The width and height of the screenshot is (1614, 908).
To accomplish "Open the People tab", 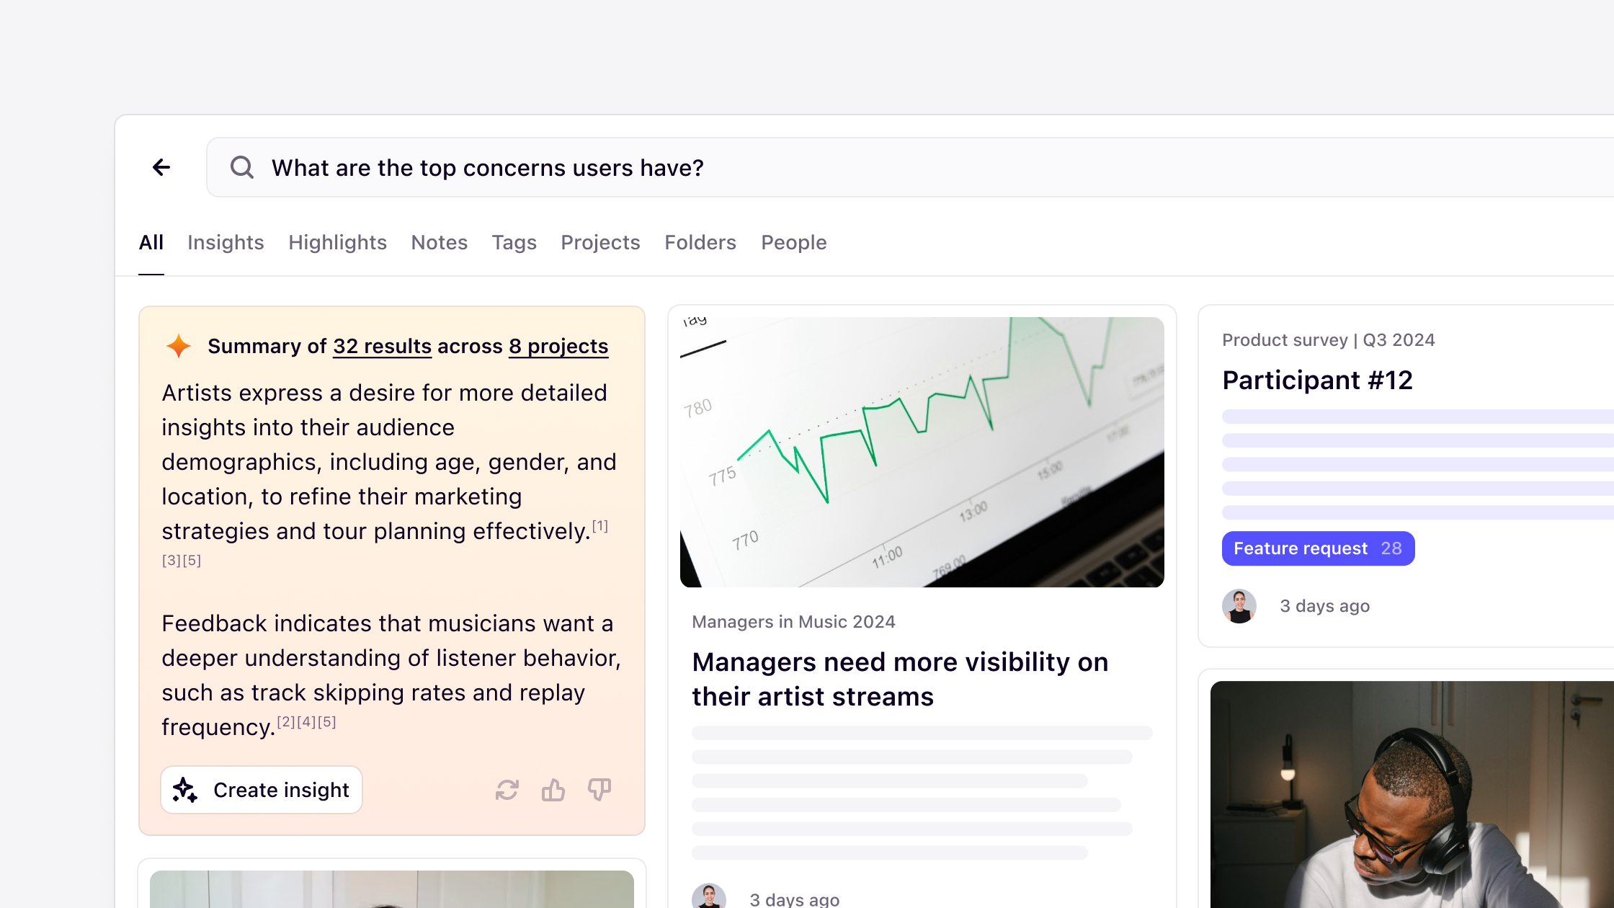I will tap(793, 242).
